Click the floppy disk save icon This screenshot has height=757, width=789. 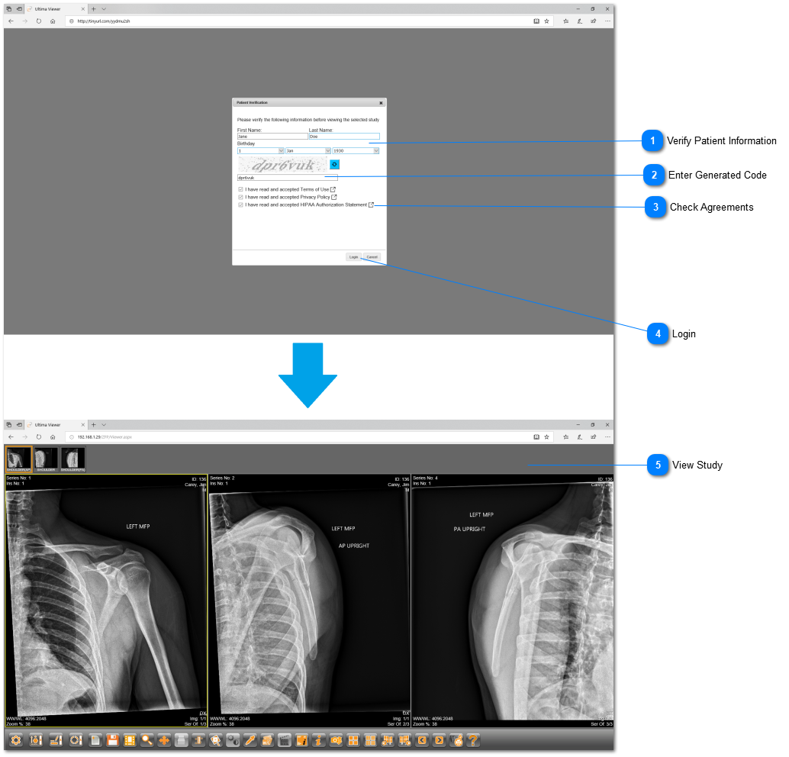[x=114, y=740]
